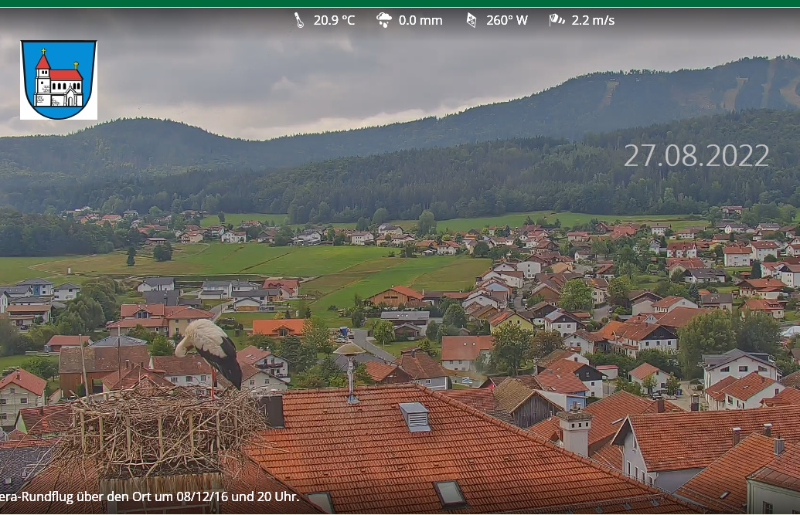Select the 20.9 °C temperature reading
Viewport: 800px width, 515px height.
click(x=334, y=20)
